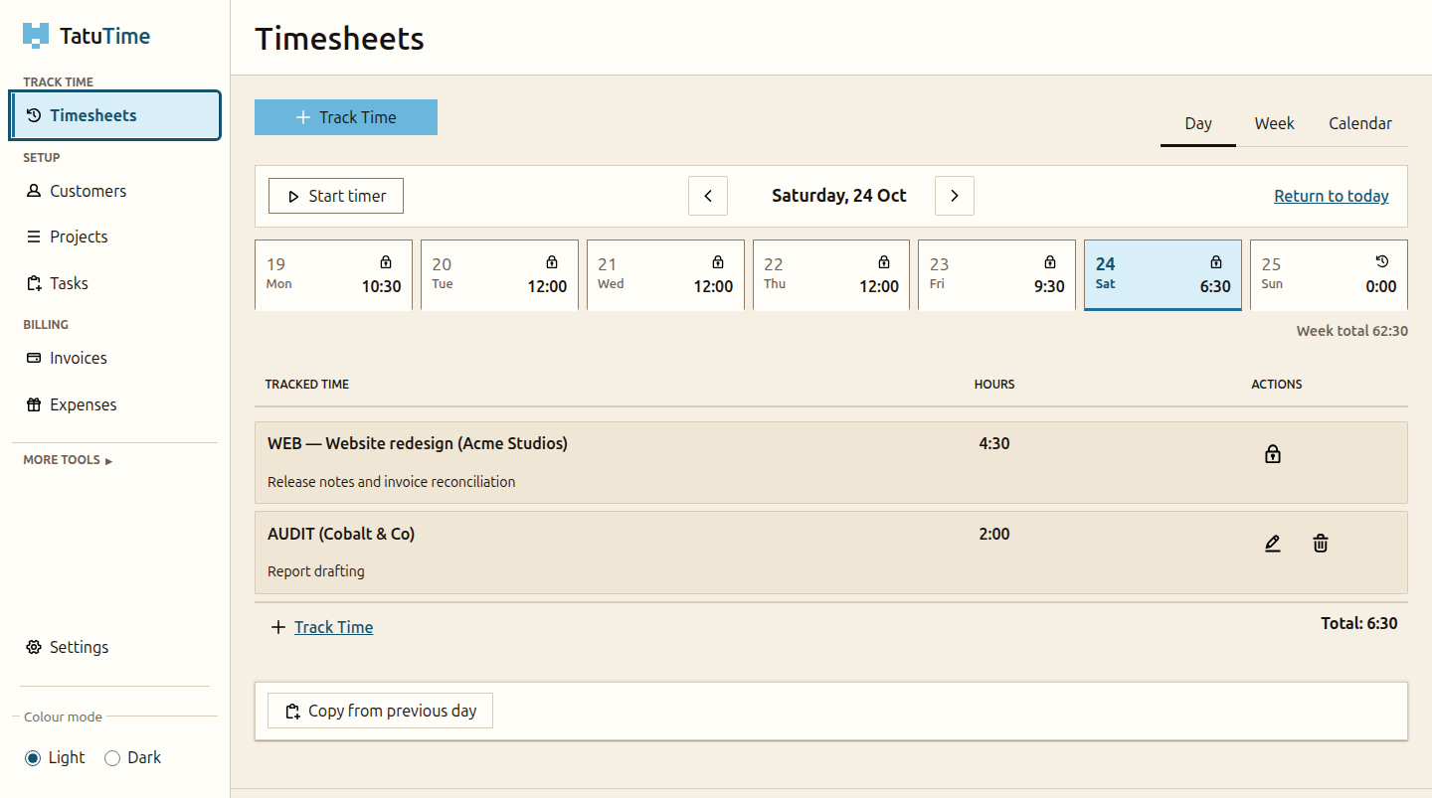
Task: Open Settings in the sidebar
Action: point(115,647)
